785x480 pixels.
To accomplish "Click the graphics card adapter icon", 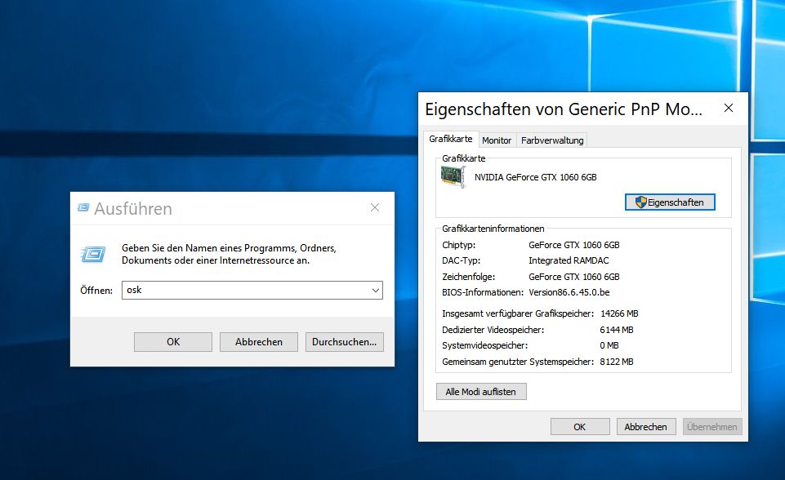I will click(x=453, y=176).
